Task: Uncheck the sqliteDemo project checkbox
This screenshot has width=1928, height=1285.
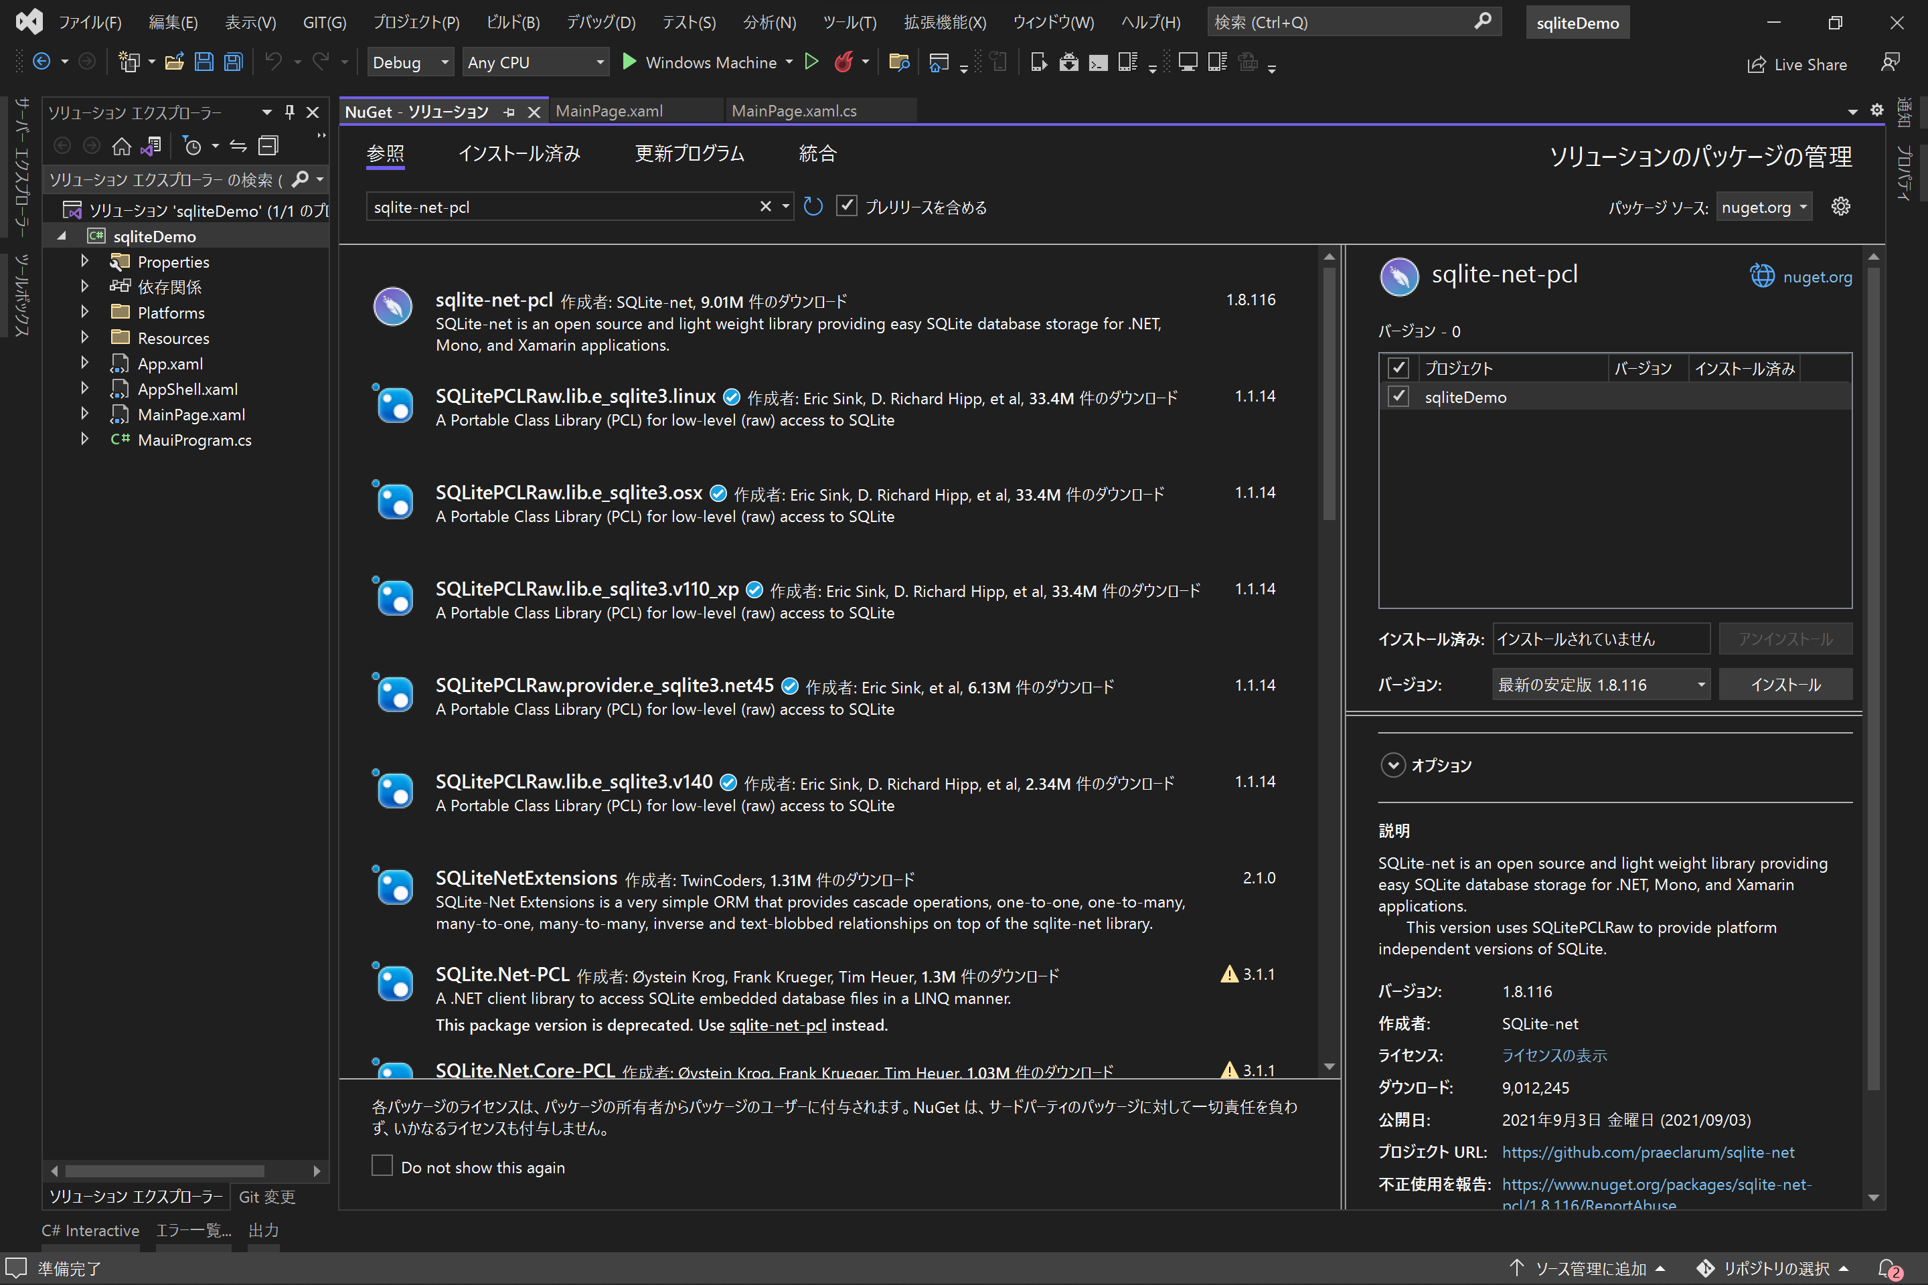Action: click(x=1398, y=396)
